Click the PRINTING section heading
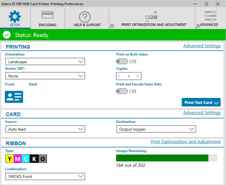Image resolution: width=226 pixels, height=185 pixels. 18,47
